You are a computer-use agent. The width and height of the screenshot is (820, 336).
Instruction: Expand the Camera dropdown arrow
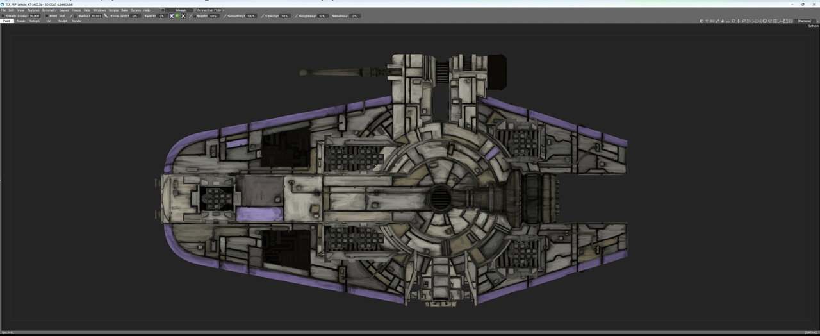tap(818, 21)
